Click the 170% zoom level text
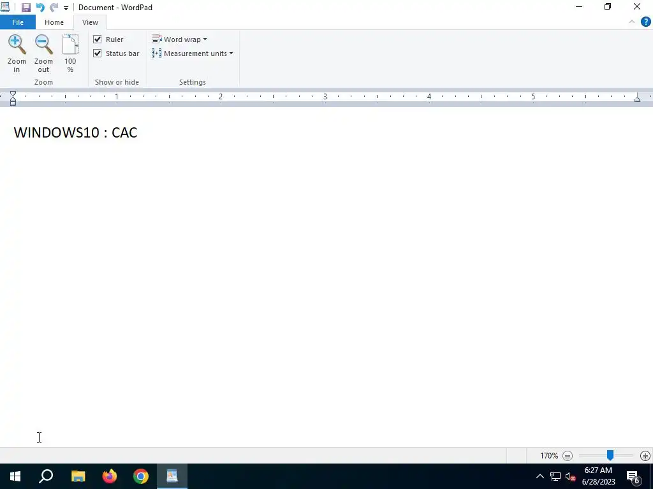This screenshot has width=653, height=489. coord(549,456)
